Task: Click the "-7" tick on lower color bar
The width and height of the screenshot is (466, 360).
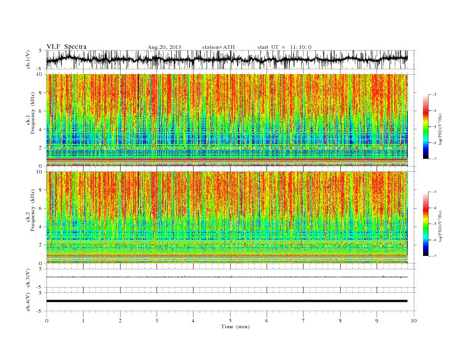Action: click(434, 256)
